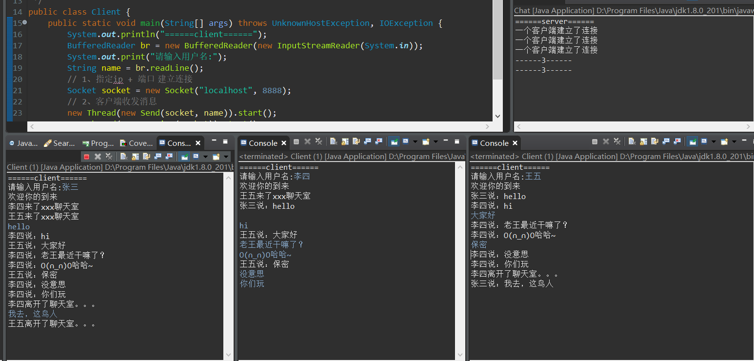This screenshot has height=361, width=754.
Task: Click the disabled Terminate icon in 李四 console
Action: (x=296, y=142)
